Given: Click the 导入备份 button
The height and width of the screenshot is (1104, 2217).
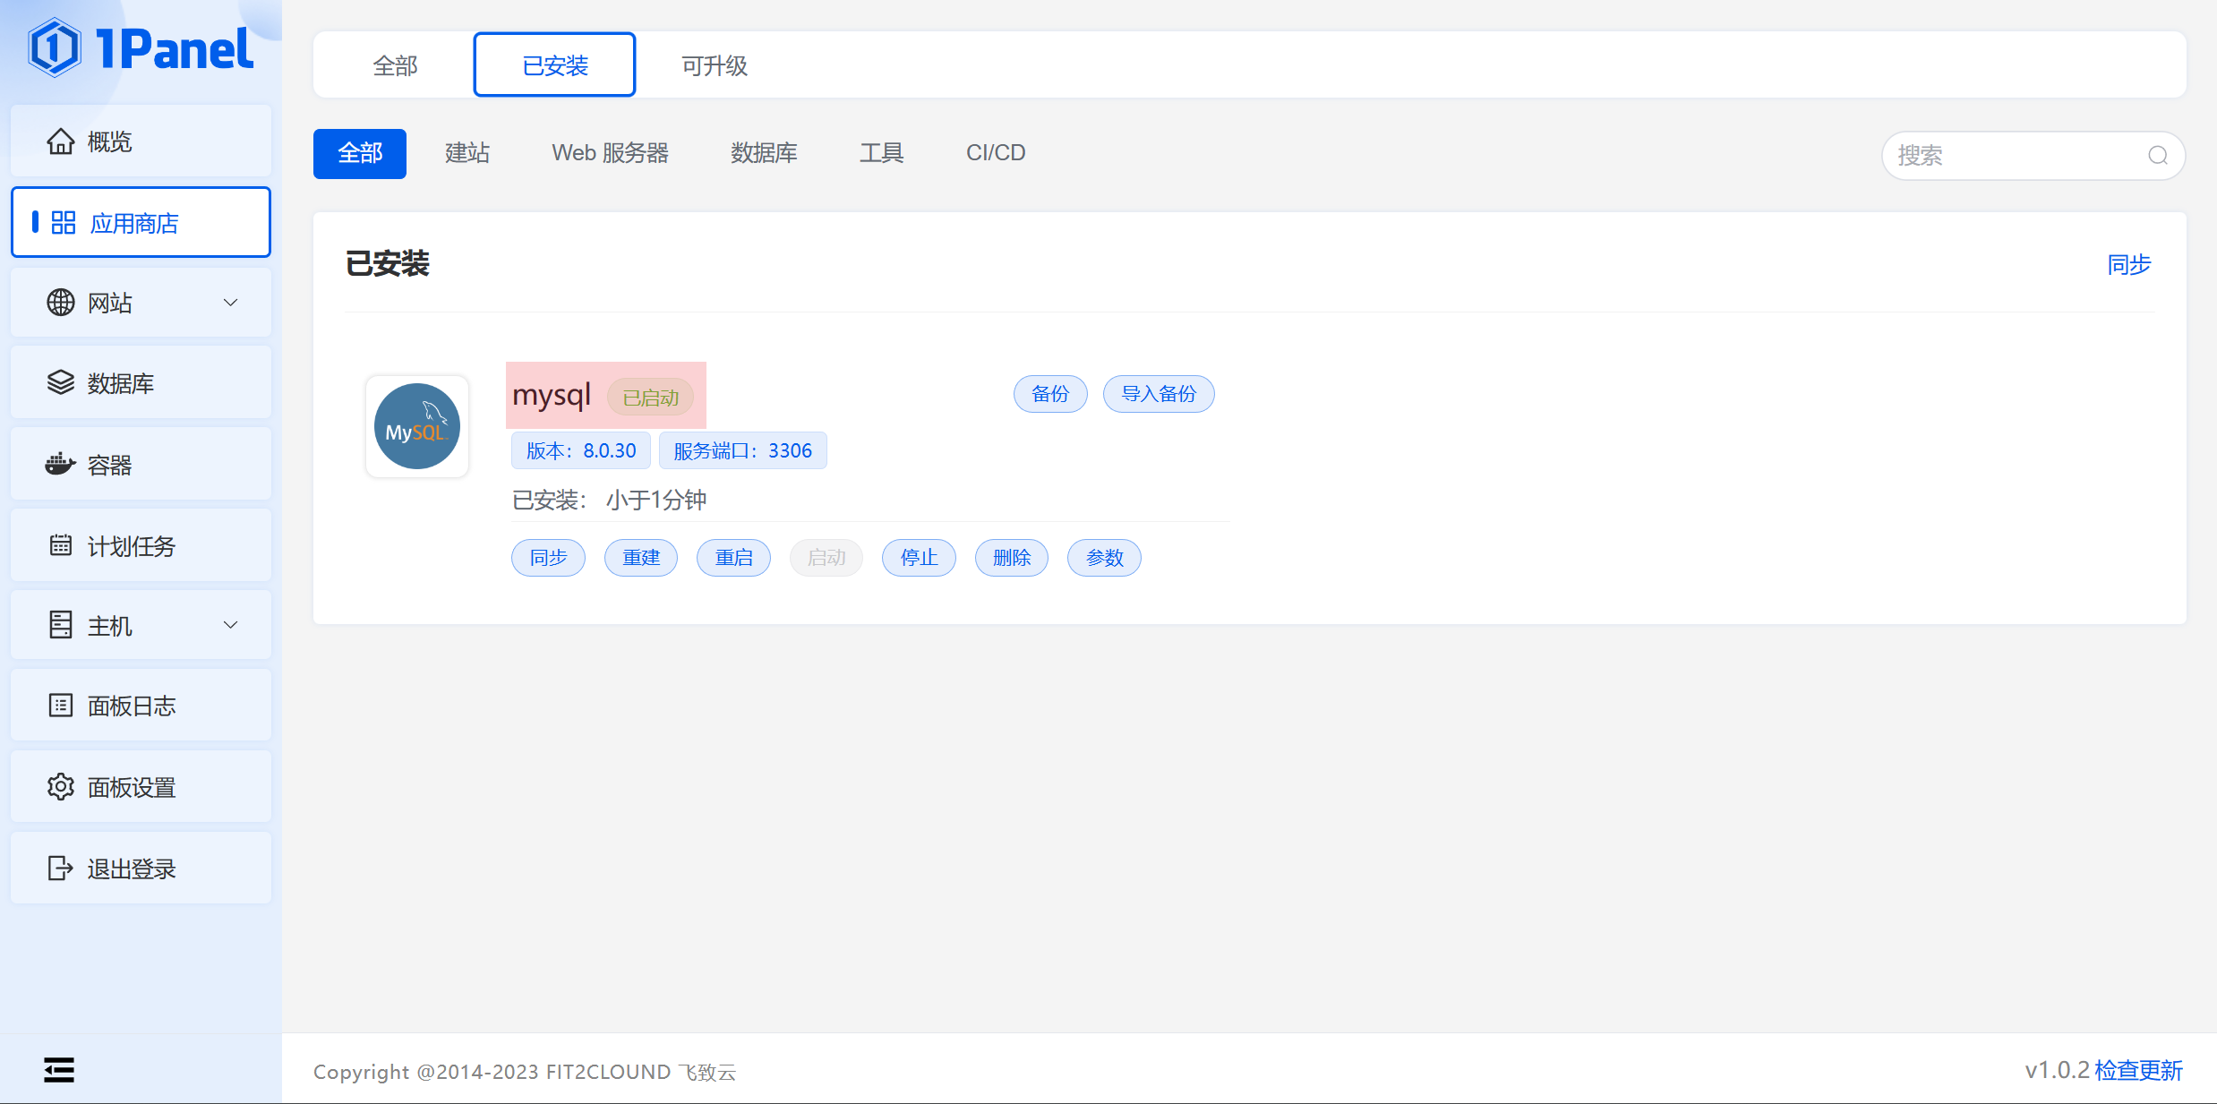Looking at the screenshot, I should 1159,394.
